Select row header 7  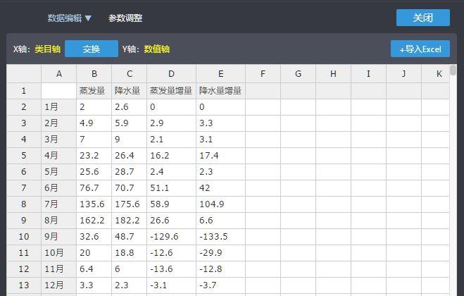pyautogui.click(x=24, y=188)
